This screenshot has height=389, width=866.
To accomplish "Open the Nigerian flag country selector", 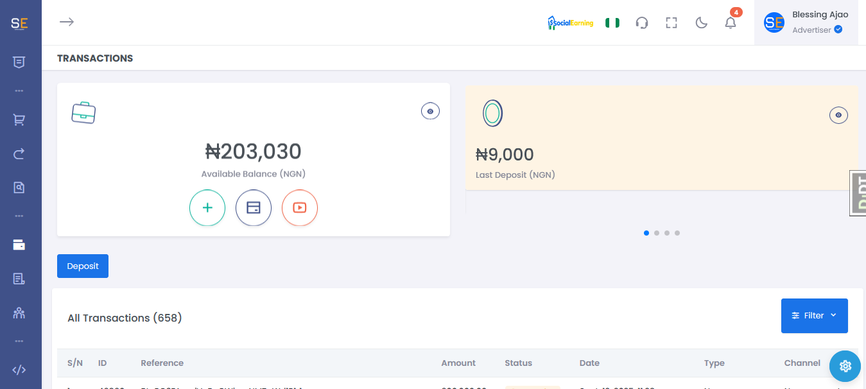I will click(x=612, y=23).
